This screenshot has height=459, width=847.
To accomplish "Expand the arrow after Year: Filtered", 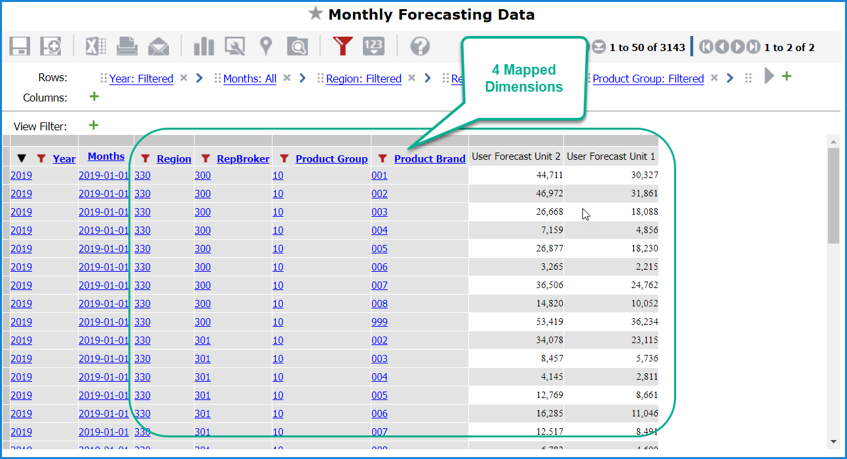I will point(200,78).
